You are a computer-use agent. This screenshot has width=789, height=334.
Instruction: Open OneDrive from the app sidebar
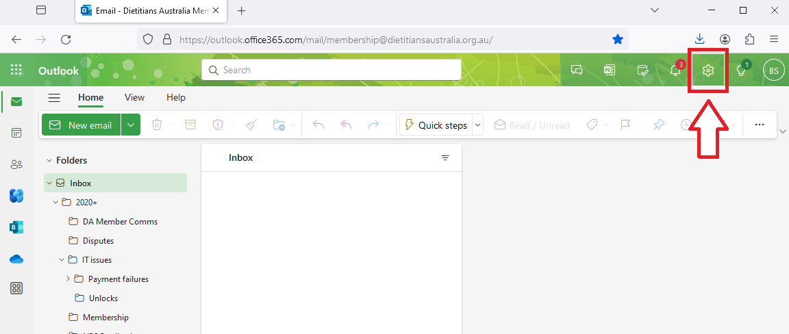(x=16, y=259)
